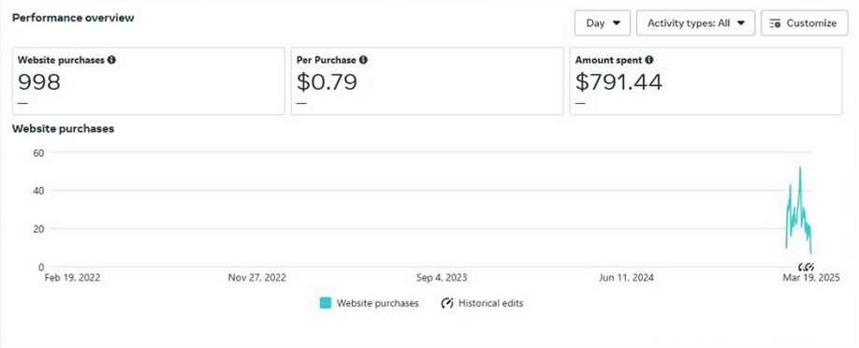Viewport: 859px width, 348px height.
Task: Click the highest peak of the purchases line
Action: [x=800, y=167]
